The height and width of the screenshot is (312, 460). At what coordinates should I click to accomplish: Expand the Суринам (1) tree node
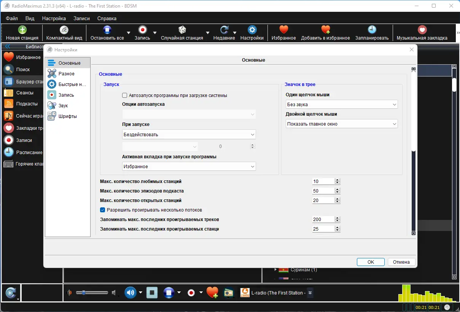(x=275, y=270)
